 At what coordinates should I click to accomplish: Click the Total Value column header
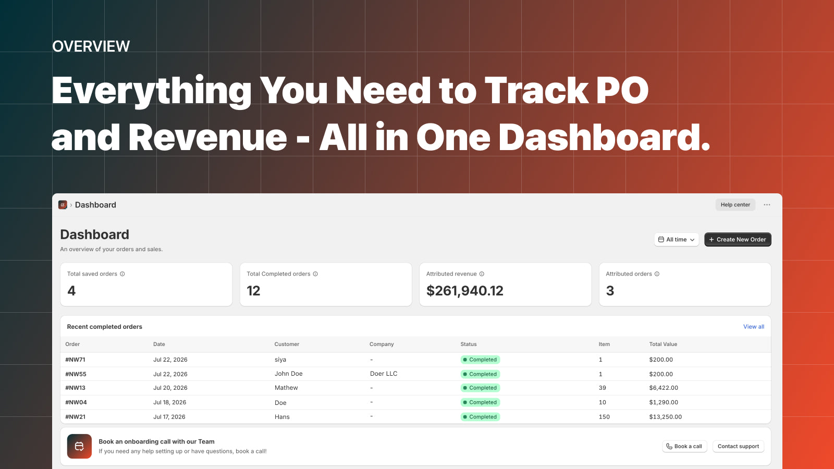click(663, 344)
